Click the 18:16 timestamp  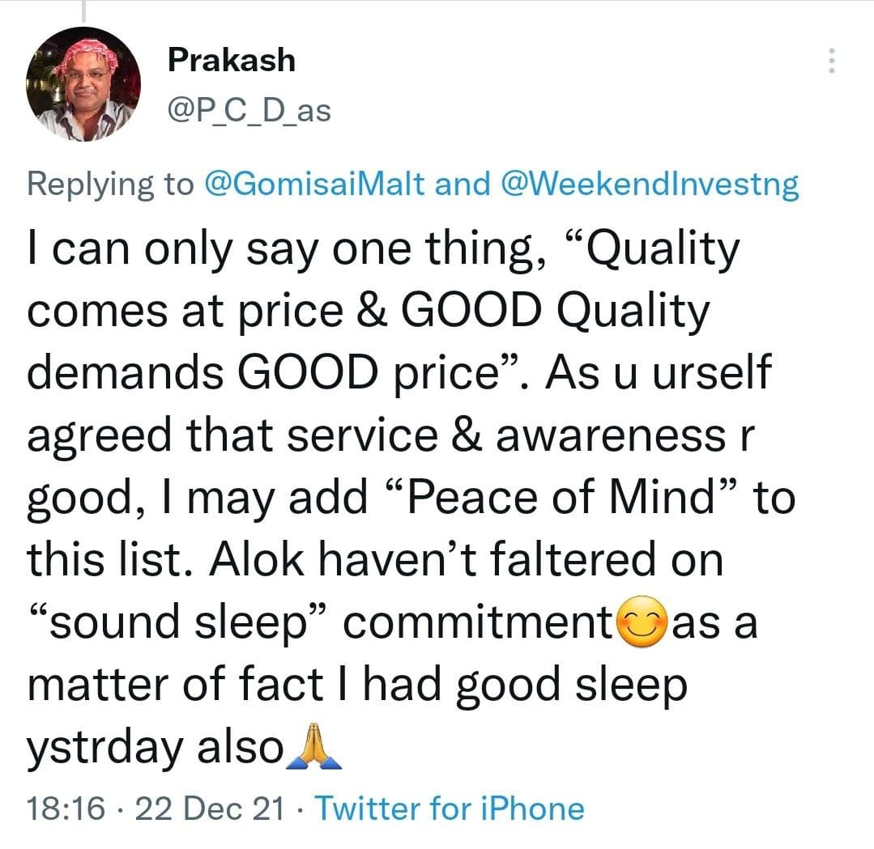(66, 809)
